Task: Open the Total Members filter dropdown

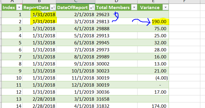Action: click(134, 7)
